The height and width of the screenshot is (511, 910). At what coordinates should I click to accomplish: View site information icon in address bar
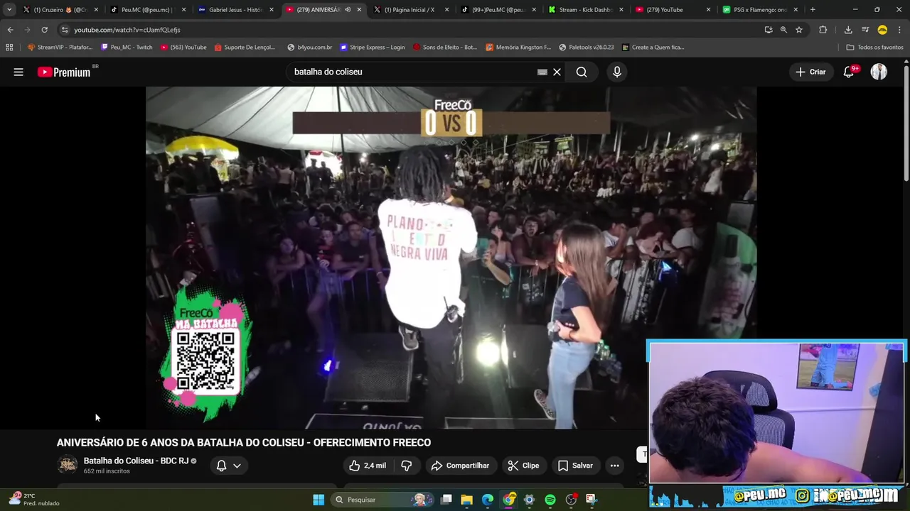coord(65,30)
